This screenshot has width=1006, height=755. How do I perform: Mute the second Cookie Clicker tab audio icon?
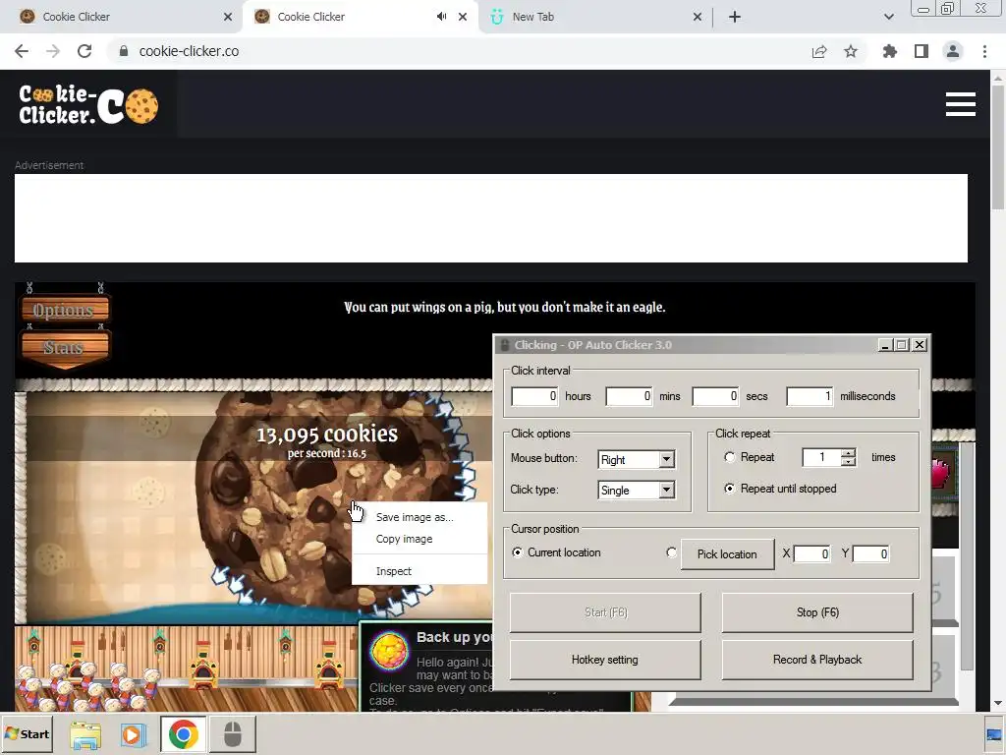pos(441,17)
